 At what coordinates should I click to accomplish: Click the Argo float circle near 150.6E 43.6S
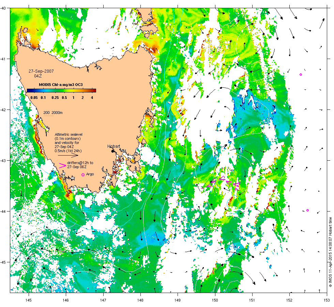tap(236, 189)
